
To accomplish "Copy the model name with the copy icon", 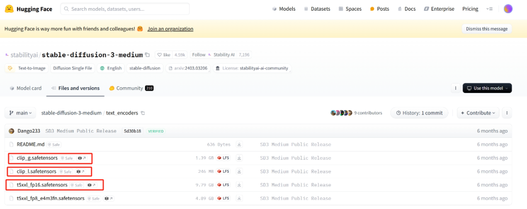I will [x=147, y=55].
